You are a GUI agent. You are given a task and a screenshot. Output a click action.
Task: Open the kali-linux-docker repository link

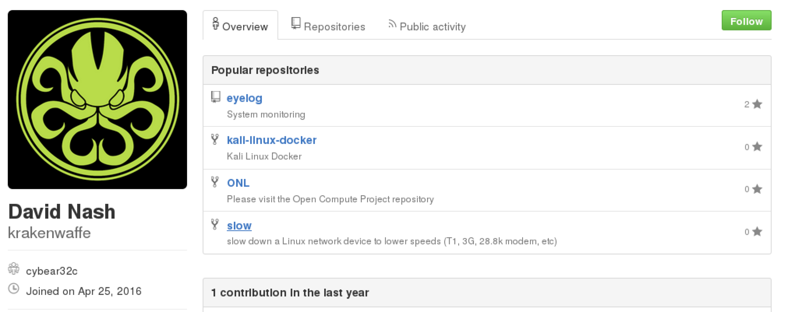click(x=272, y=140)
